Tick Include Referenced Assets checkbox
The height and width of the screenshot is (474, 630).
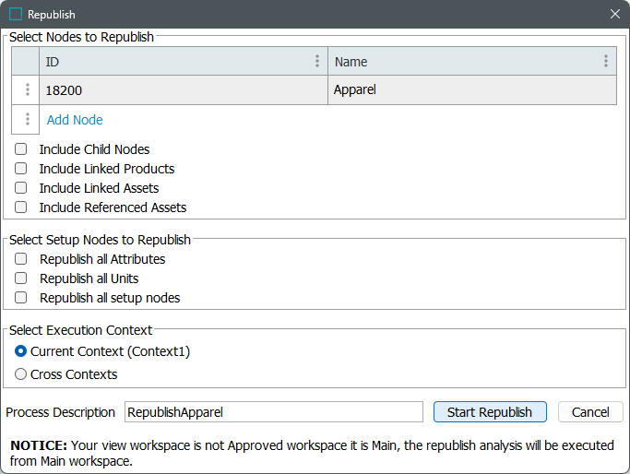21,207
